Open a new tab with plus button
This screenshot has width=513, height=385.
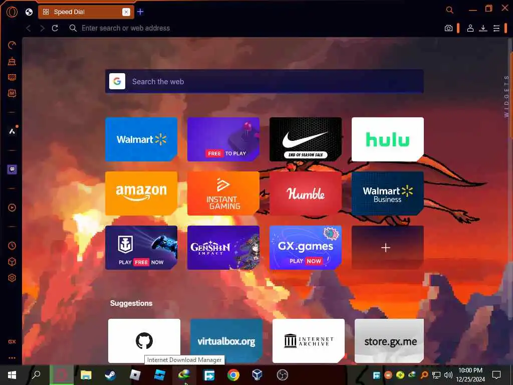(x=140, y=12)
